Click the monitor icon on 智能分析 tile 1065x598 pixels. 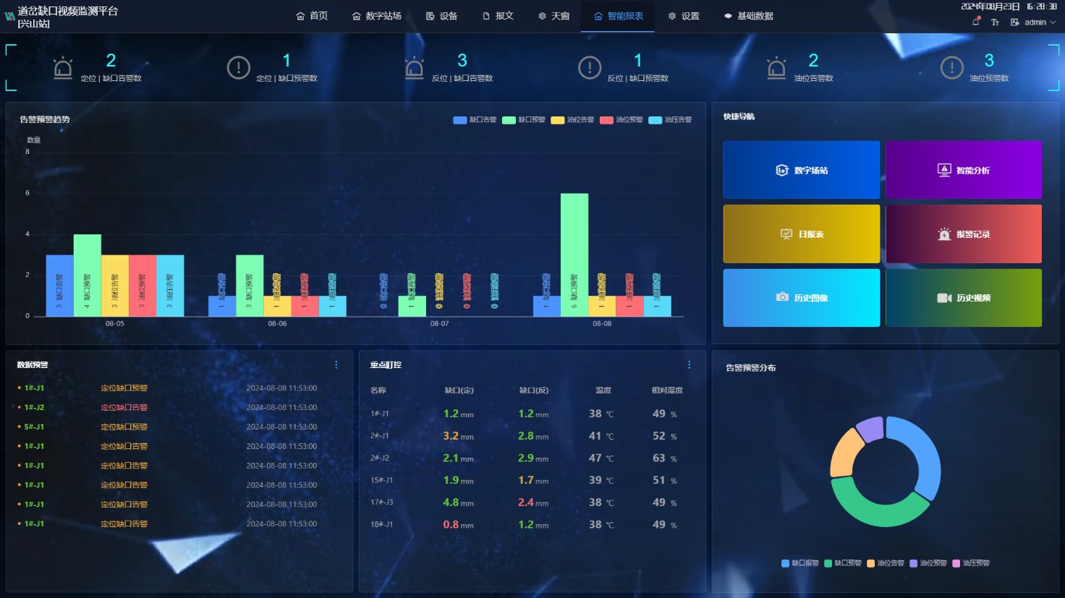click(944, 170)
